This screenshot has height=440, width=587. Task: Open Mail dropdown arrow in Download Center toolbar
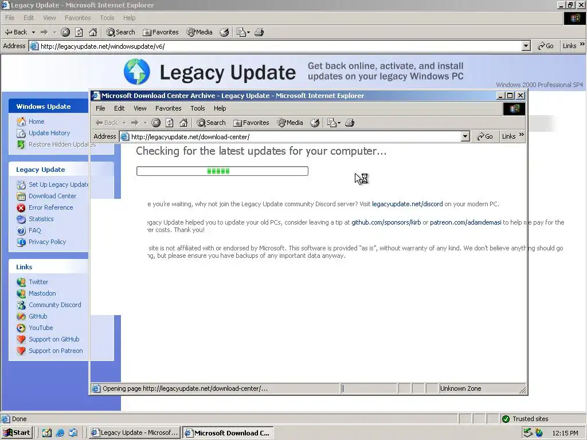[x=339, y=123]
